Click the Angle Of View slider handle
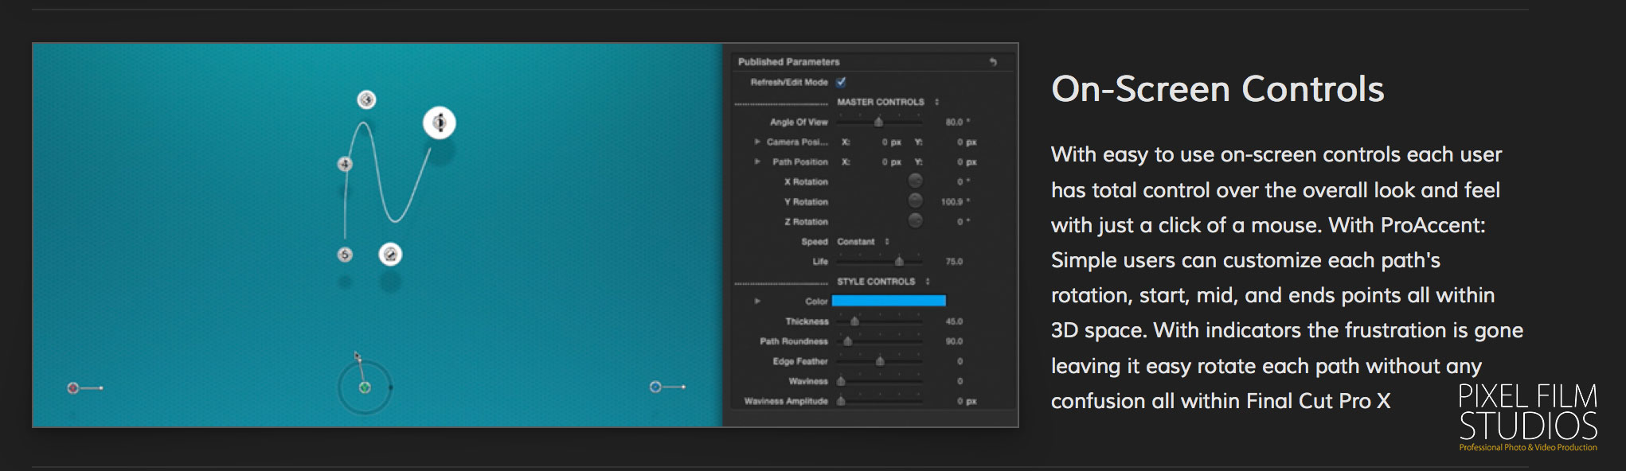 [x=878, y=122]
